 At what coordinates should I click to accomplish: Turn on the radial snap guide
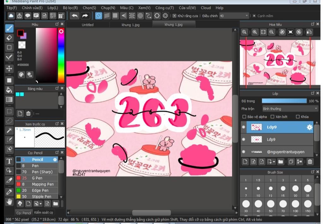click(x=132, y=16)
